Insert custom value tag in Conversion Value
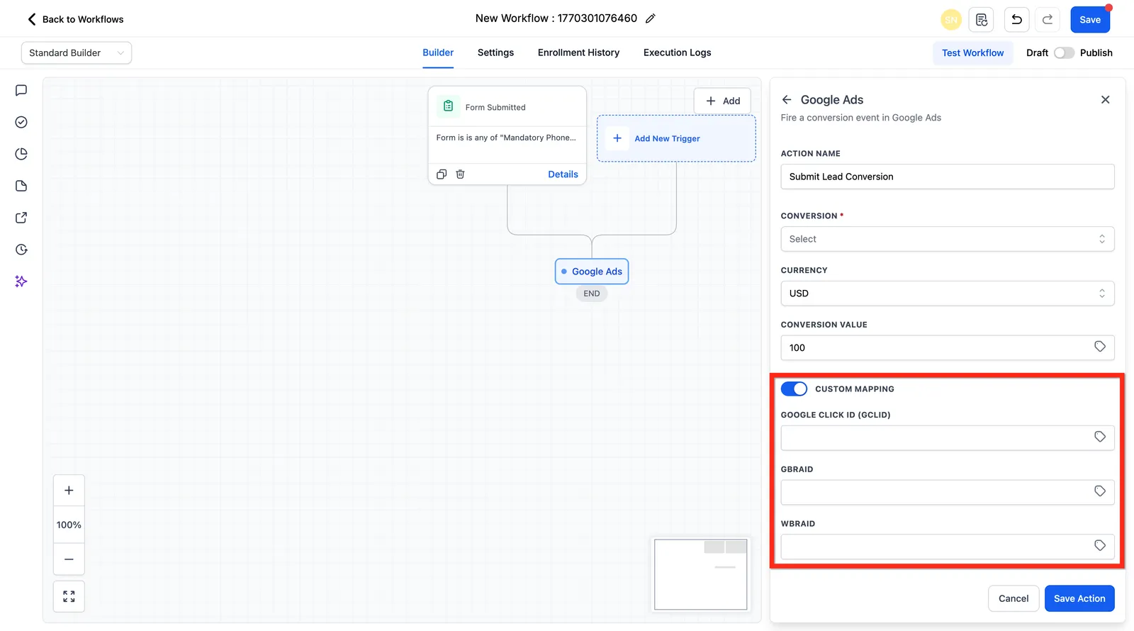This screenshot has height=631, width=1134. (1100, 347)
